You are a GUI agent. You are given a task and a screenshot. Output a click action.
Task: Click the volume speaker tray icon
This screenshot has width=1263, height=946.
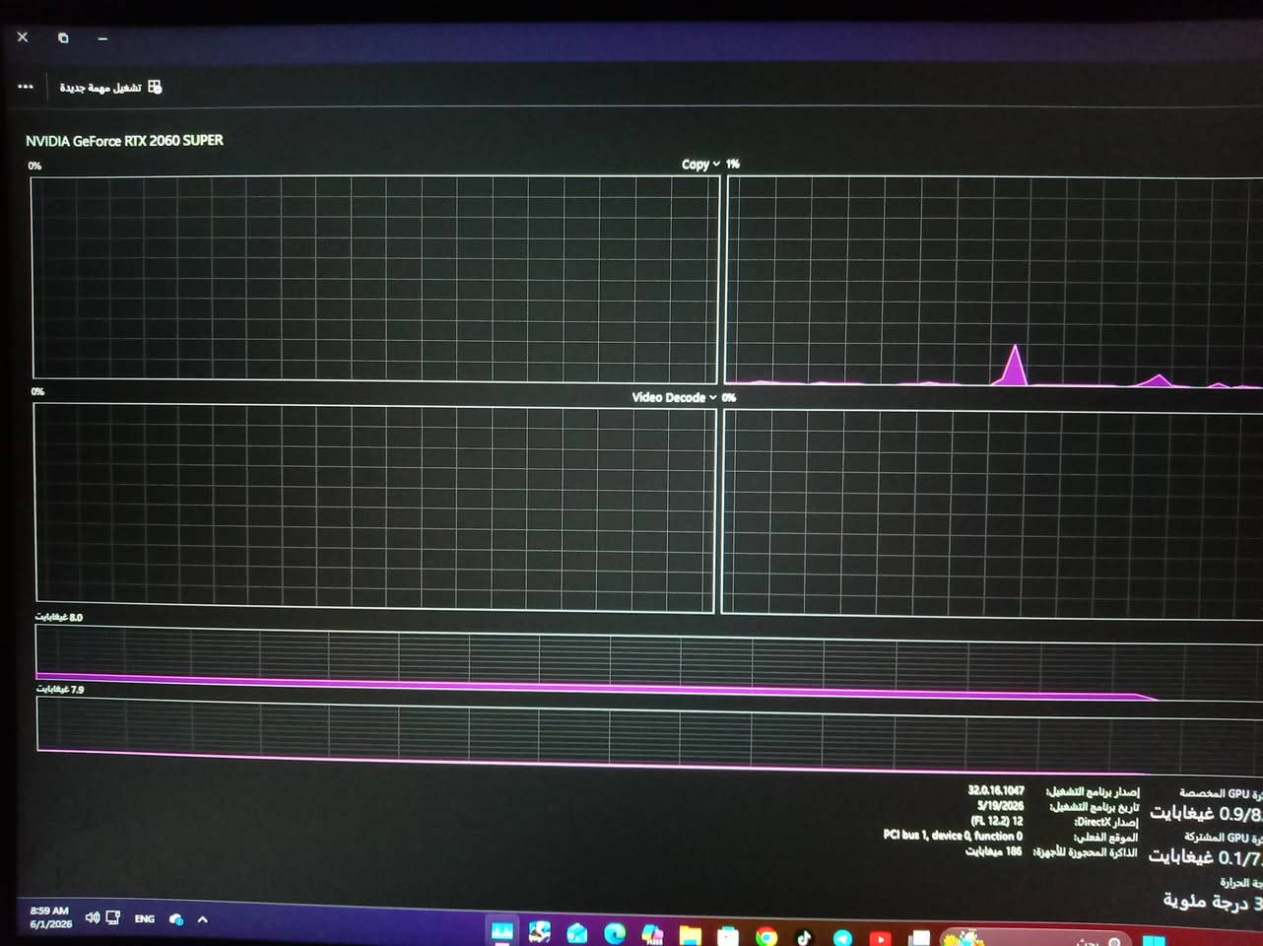click(93, 918)
